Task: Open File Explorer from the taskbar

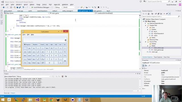Action: click(30, 99)
